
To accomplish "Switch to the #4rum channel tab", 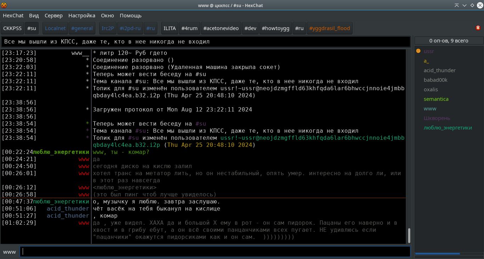I will click(x=190, y=28).
